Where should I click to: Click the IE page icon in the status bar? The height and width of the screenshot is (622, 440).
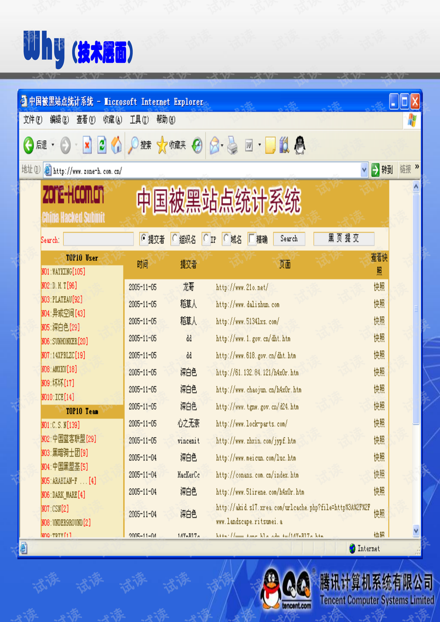tap(24, 548)
